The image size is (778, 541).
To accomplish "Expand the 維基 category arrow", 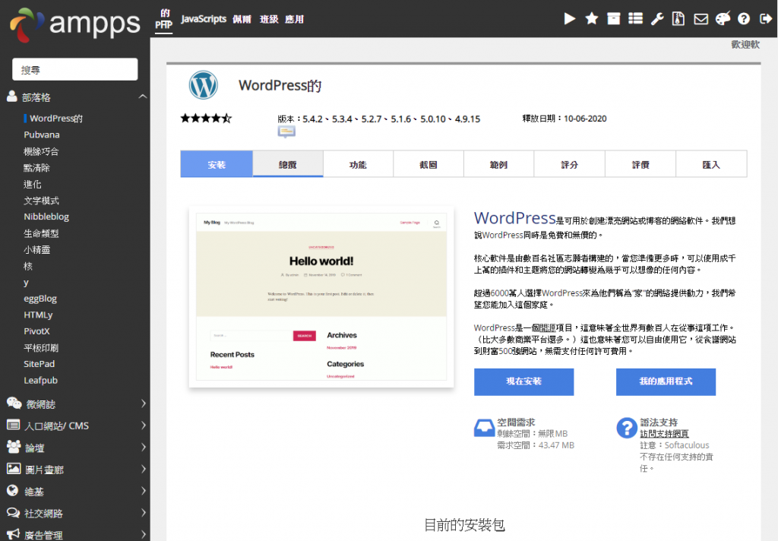I will (144, 491).
